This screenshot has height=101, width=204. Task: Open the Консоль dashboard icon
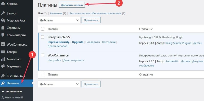[3, 4]
